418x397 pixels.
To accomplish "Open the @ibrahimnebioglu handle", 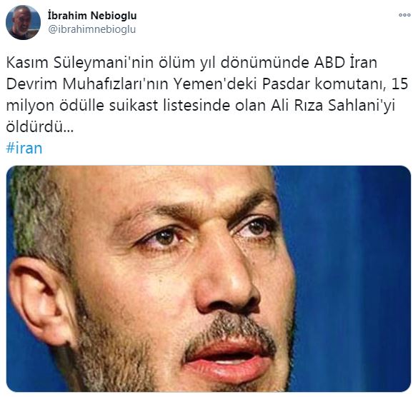I will coord(91,29).
